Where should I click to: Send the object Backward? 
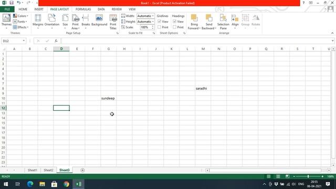point(209,22)
